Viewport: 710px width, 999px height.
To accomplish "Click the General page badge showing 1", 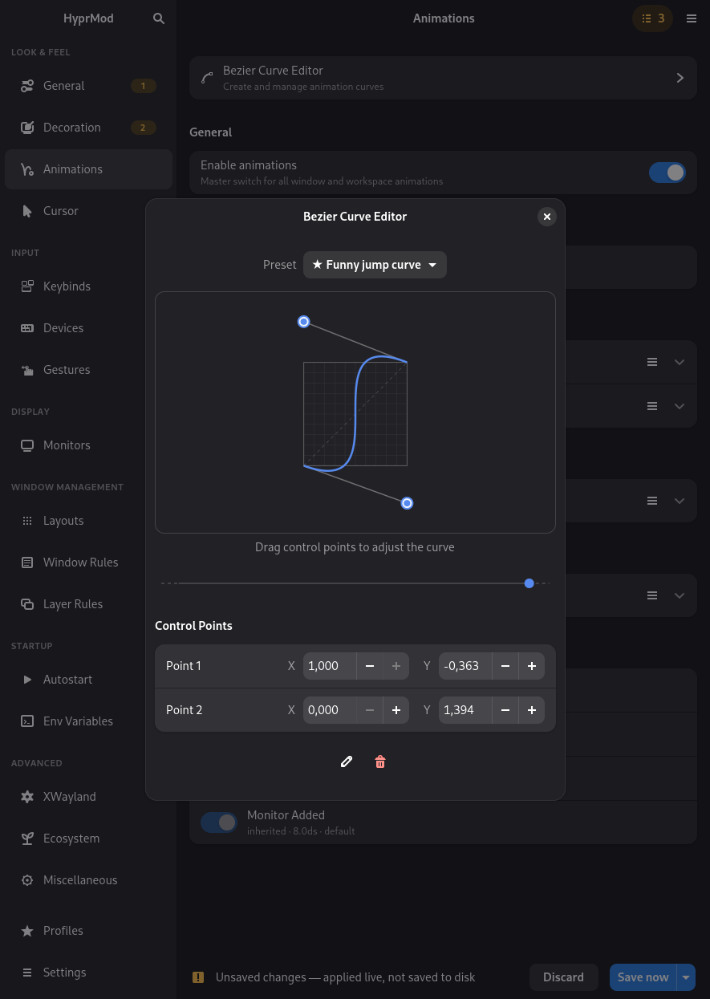I will coord(143,86).
